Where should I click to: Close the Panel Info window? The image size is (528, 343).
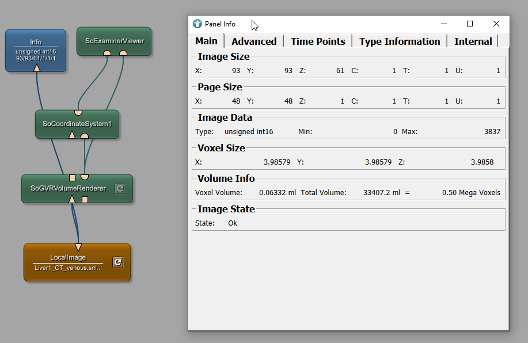coord(496,24)
